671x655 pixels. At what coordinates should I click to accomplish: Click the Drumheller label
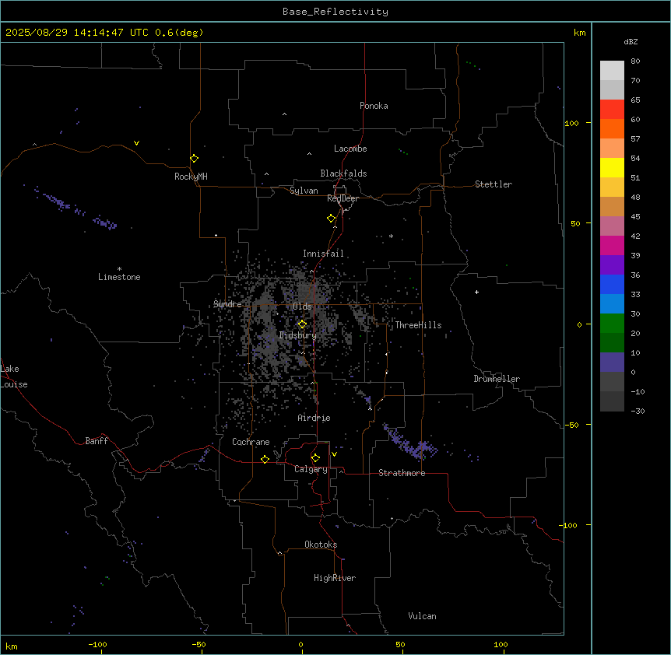click(x=497, y=379)
